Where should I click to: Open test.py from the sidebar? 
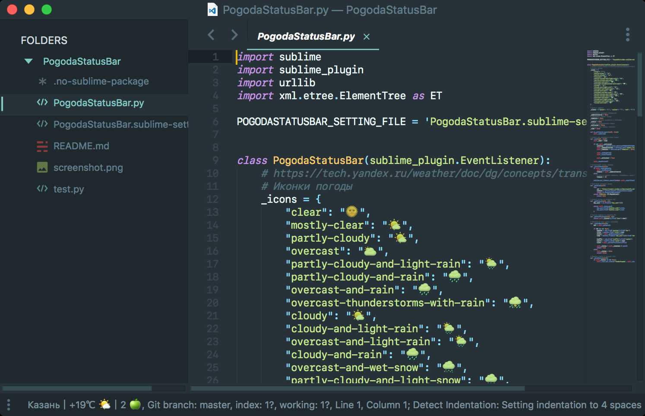point(69,189)
